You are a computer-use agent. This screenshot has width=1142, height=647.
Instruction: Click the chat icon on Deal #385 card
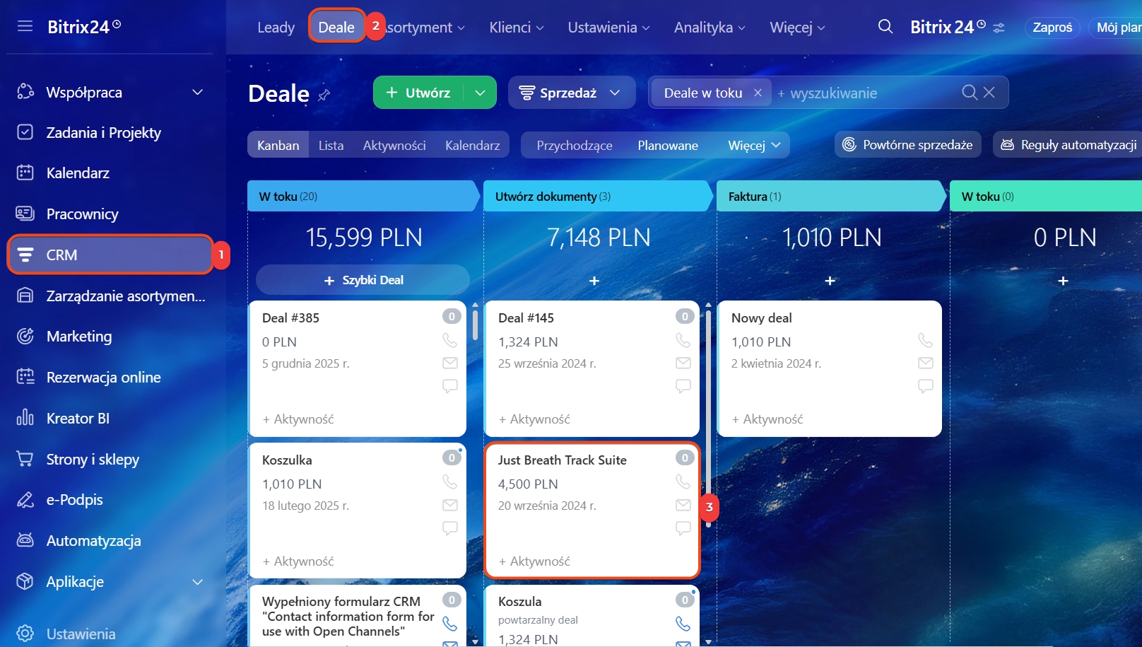coord(449,386)
